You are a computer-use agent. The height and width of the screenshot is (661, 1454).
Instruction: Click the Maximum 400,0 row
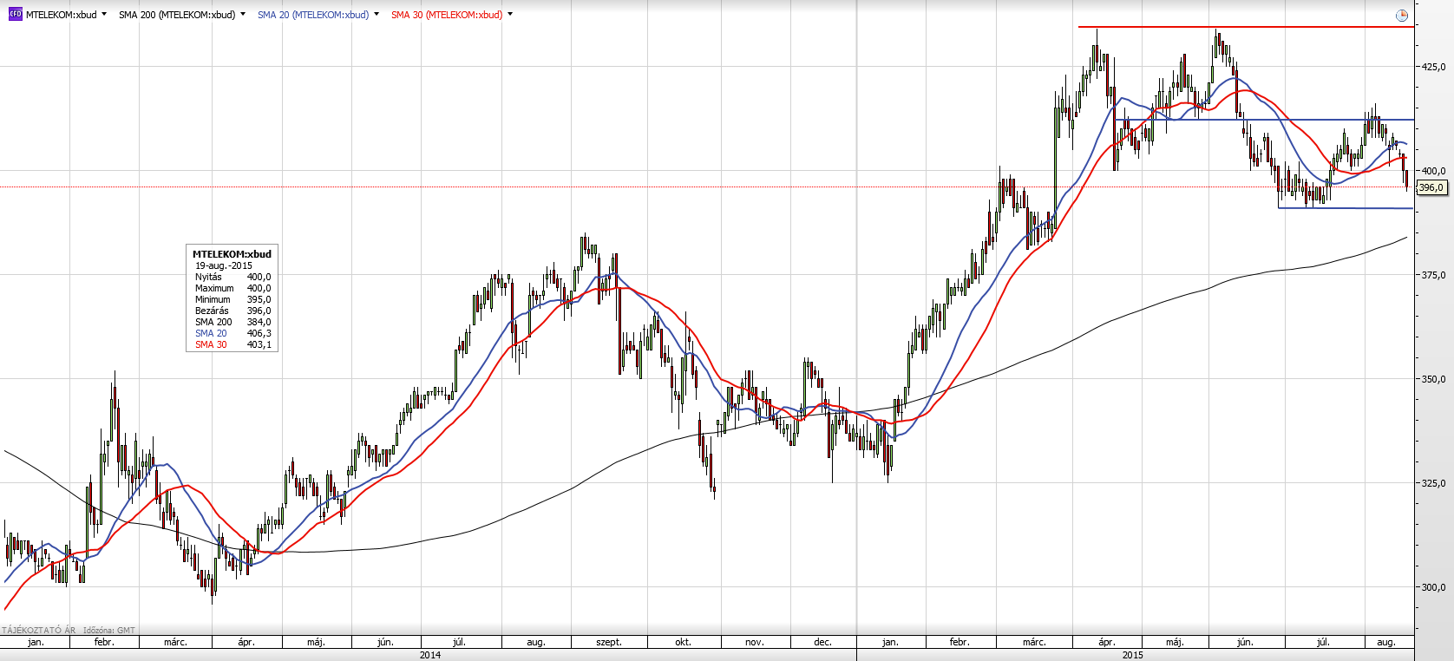click(233, 288)
